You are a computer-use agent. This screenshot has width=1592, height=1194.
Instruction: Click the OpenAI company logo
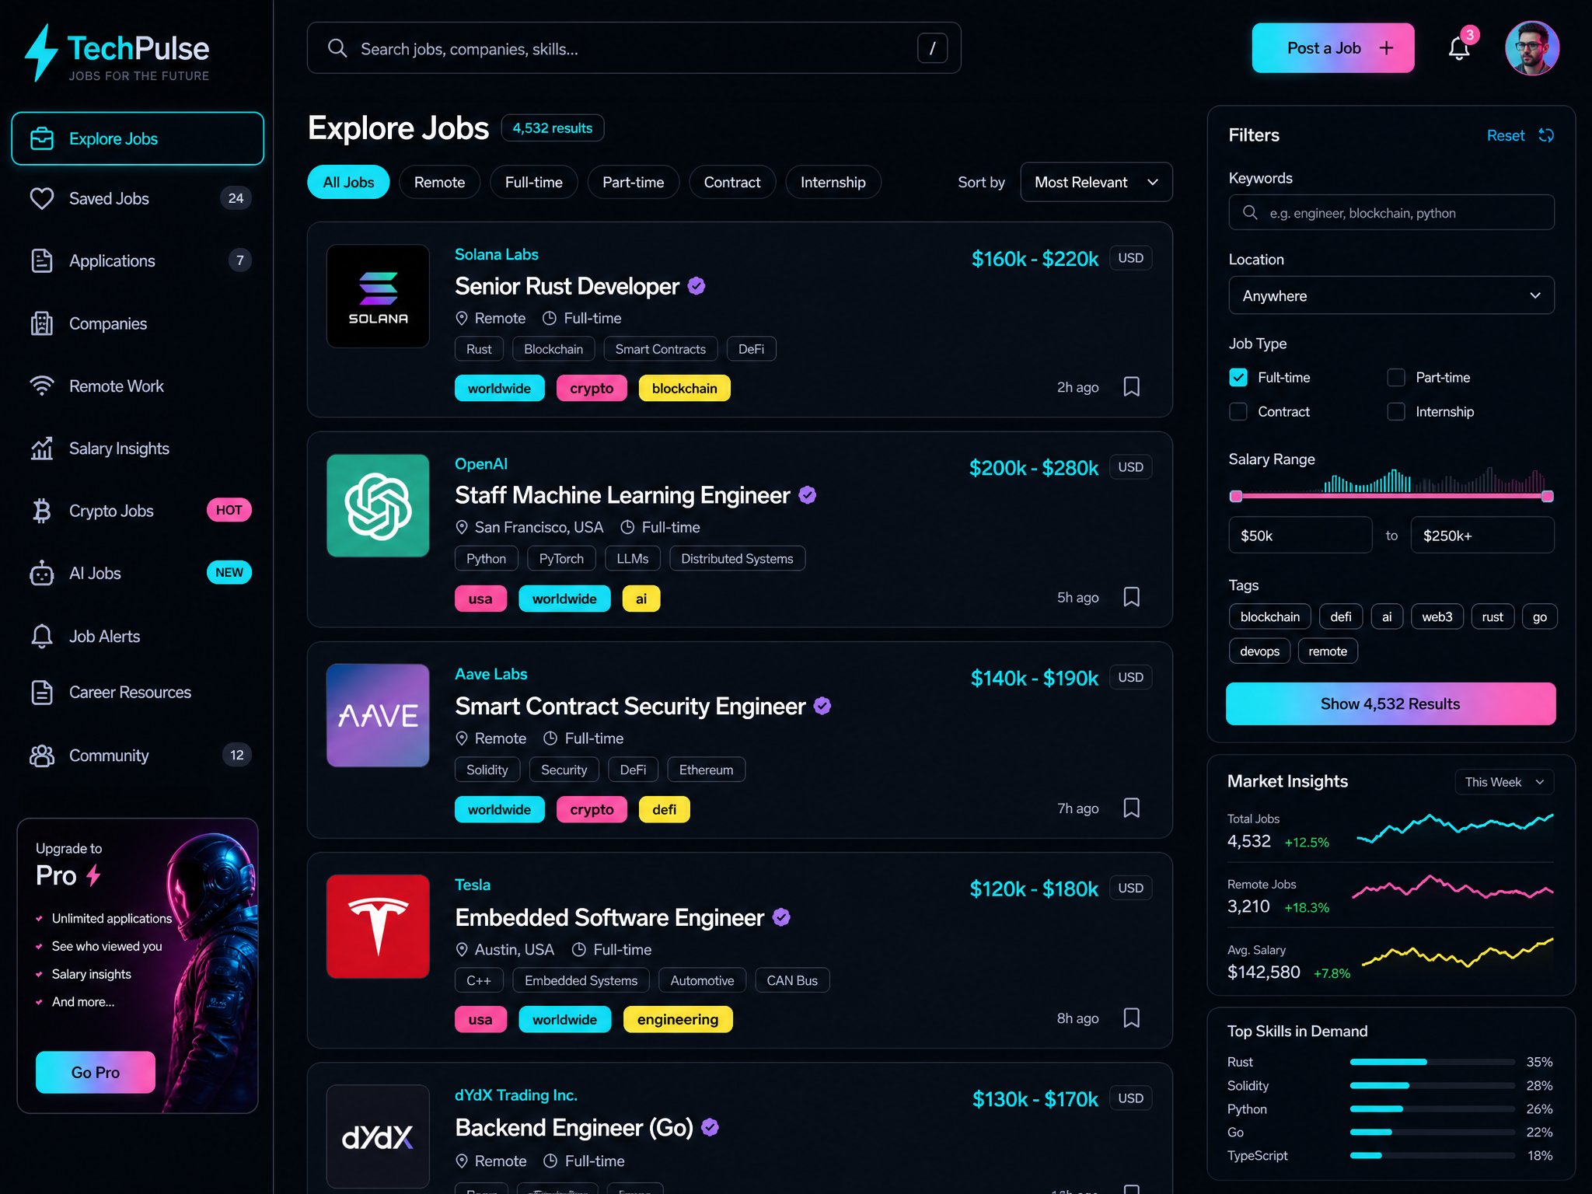(x=378, y=505)
